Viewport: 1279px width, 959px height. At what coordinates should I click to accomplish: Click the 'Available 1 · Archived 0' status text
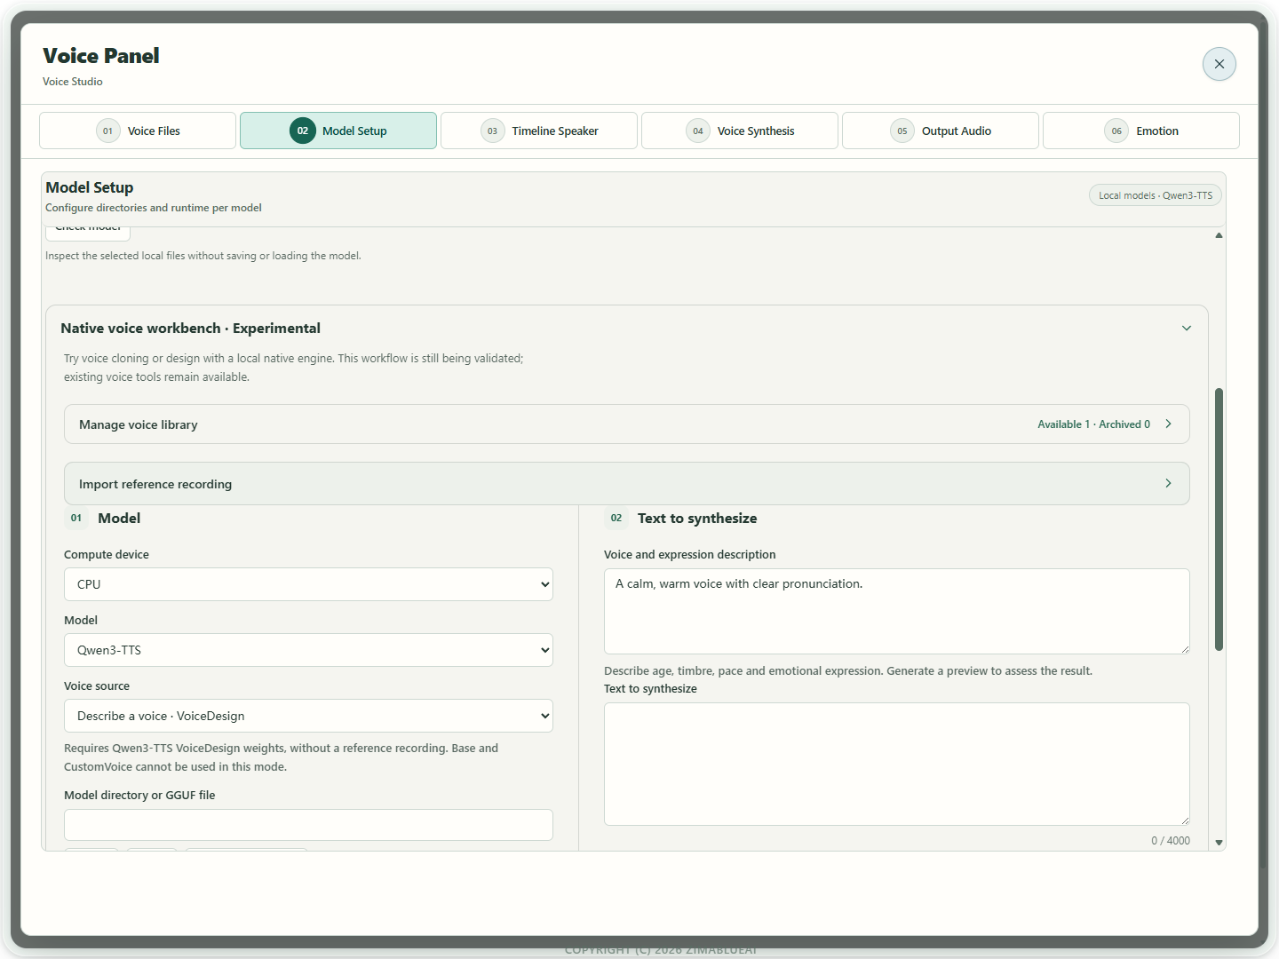coord(1093,424)
